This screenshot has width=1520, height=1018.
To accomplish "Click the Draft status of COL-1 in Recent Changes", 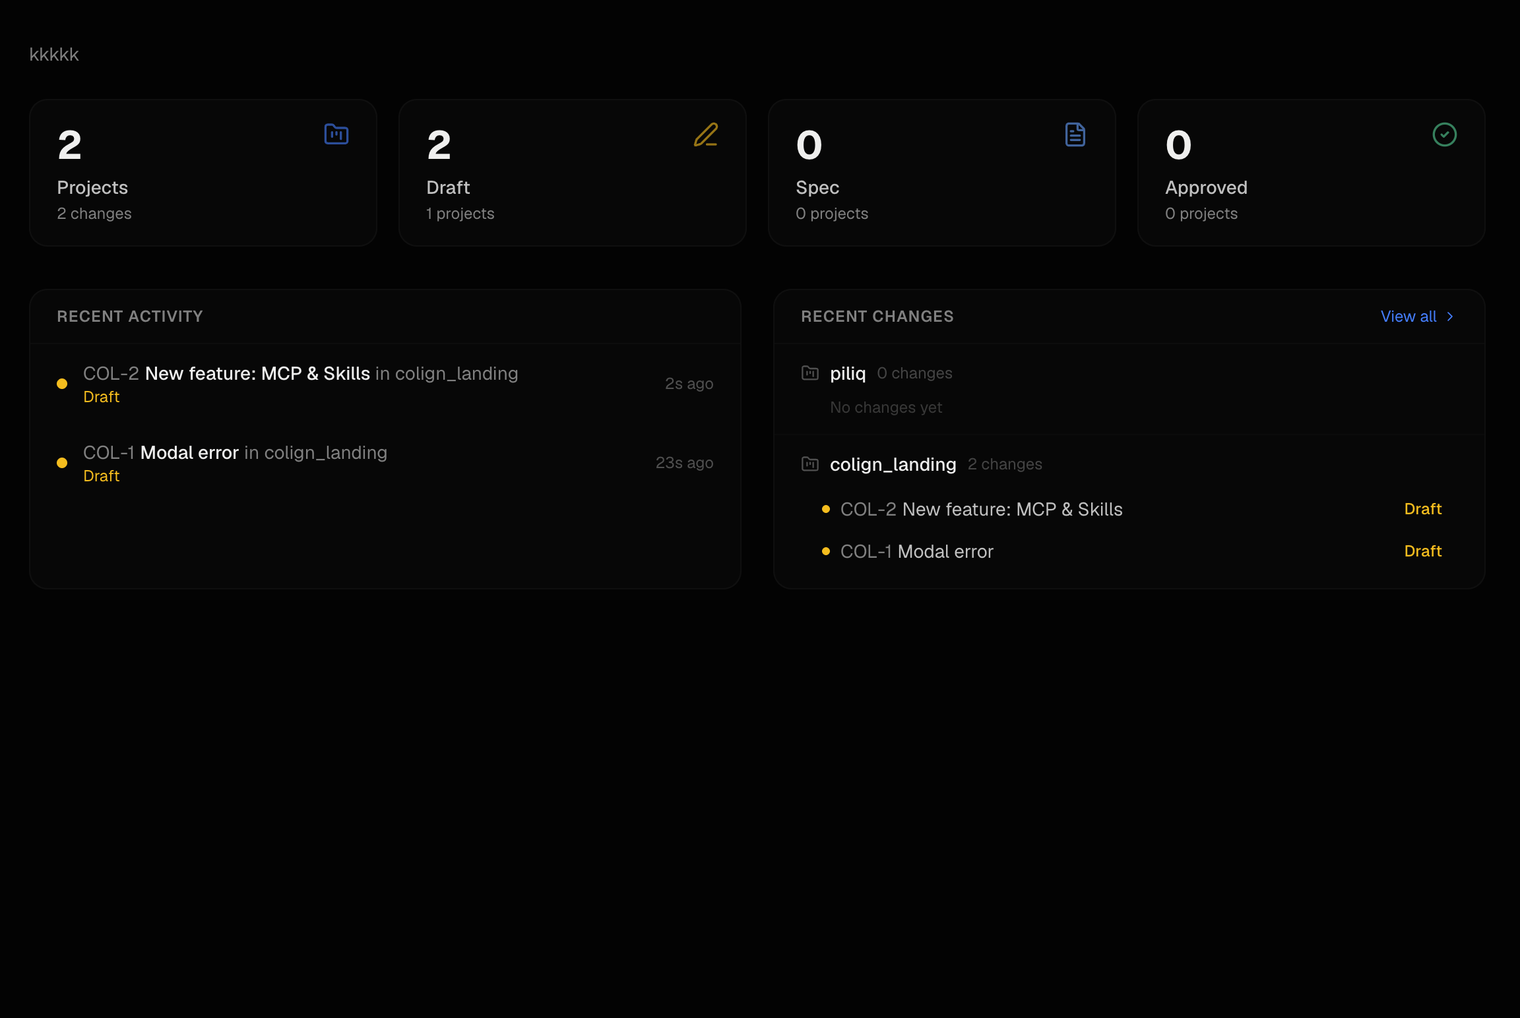I will 1423,551.
